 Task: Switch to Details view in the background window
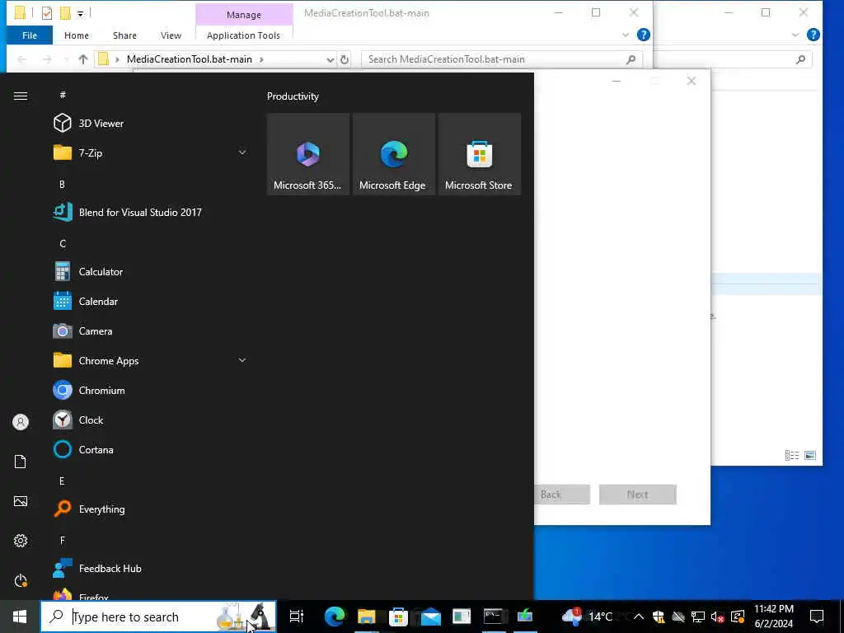pos(792,455)
